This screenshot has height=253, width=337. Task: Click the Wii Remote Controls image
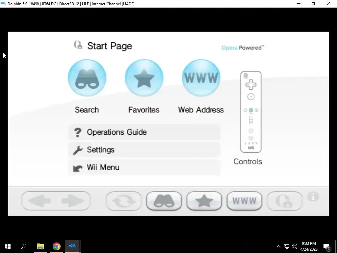tap(251, 112)
